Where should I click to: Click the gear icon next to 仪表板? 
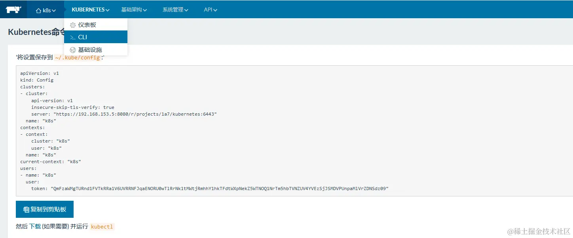pyautogui.click(x=72, y=25)
